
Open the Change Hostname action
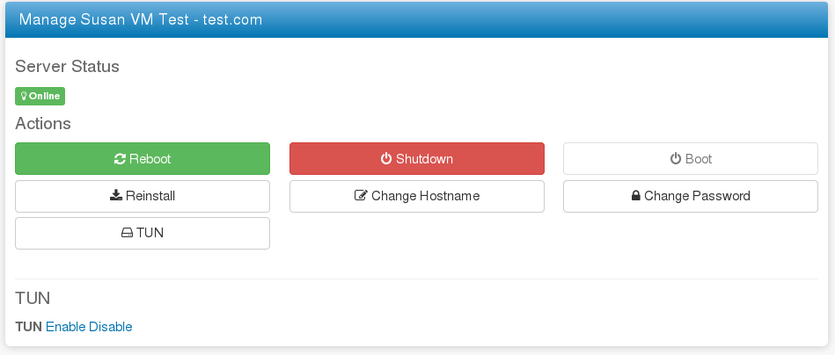click(x=417, y=196)
